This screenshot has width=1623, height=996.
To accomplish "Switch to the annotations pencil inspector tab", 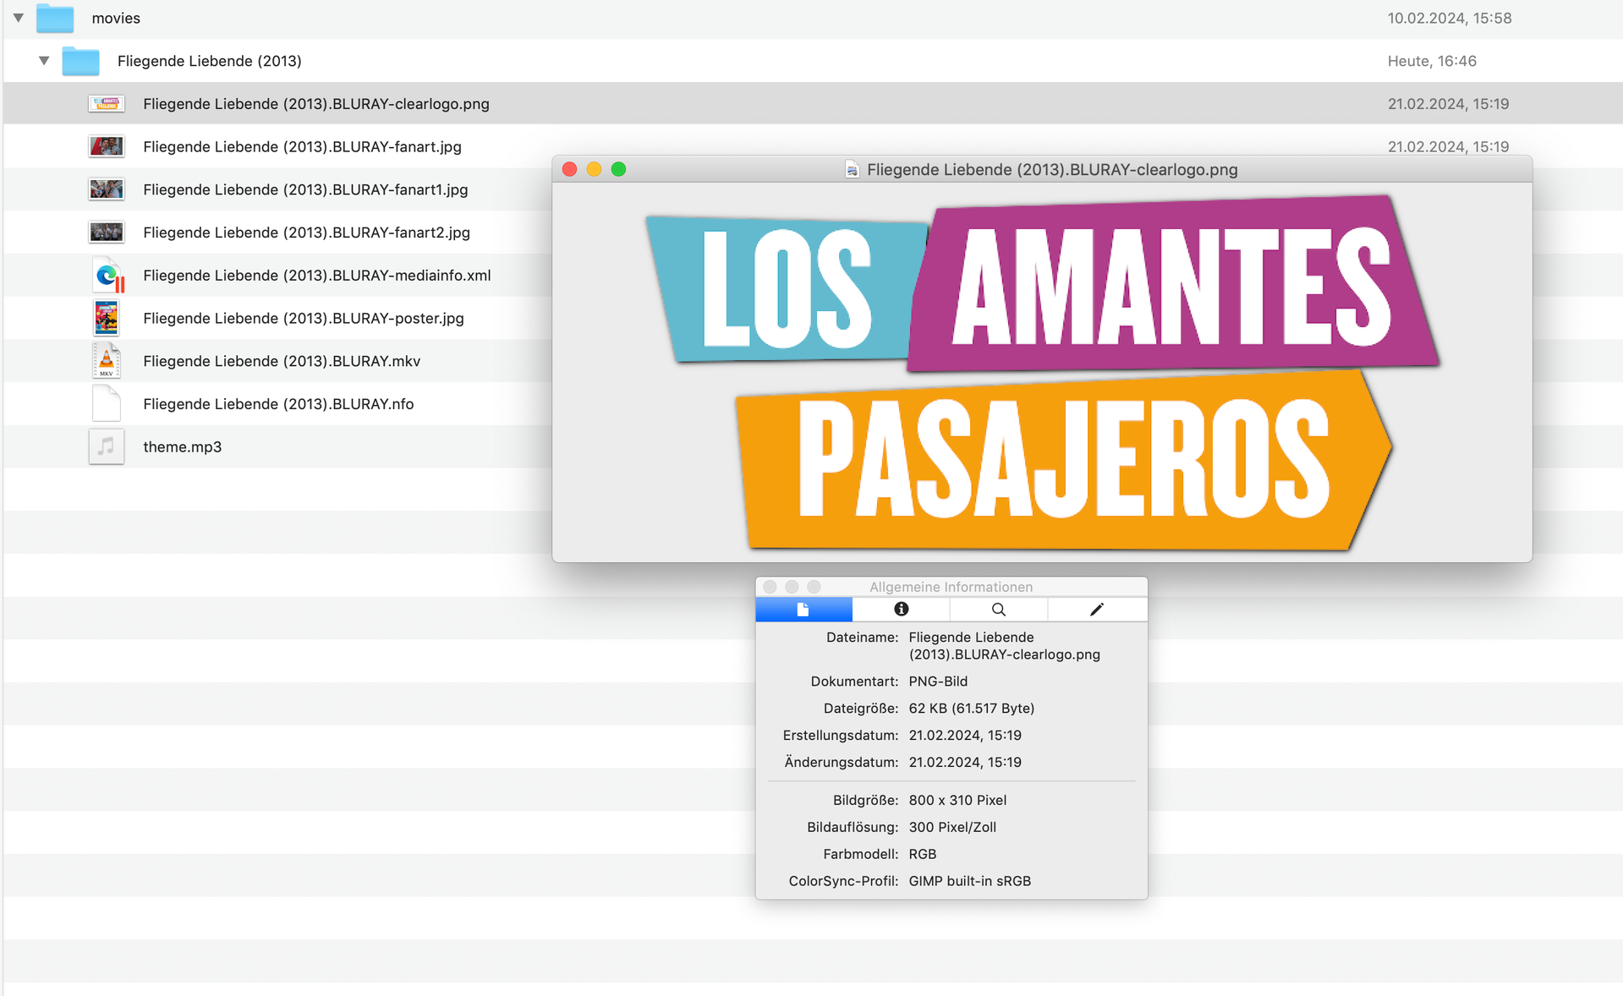I will pyautogui.click(x=1097, y=610).
